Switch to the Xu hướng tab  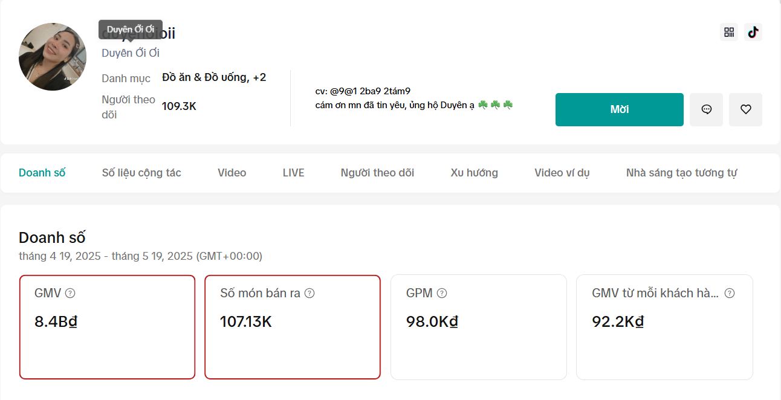point(474,173)
